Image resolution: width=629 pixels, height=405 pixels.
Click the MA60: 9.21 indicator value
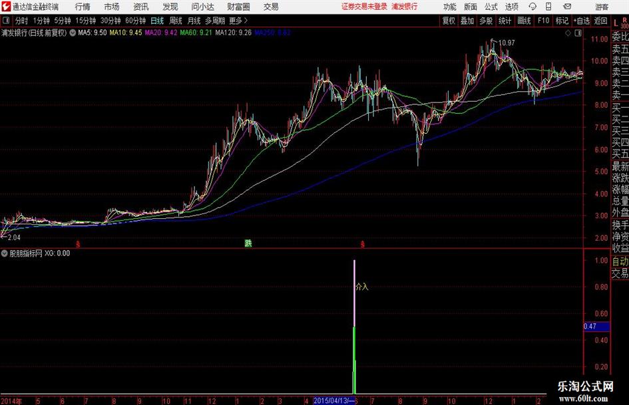(196, 33)
